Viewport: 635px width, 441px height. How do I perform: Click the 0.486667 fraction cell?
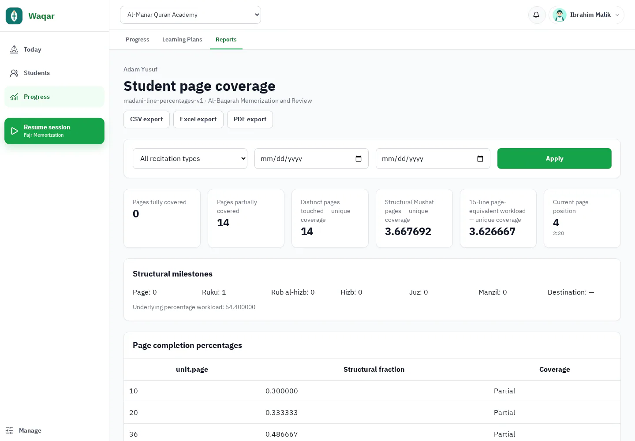(374, 433)
